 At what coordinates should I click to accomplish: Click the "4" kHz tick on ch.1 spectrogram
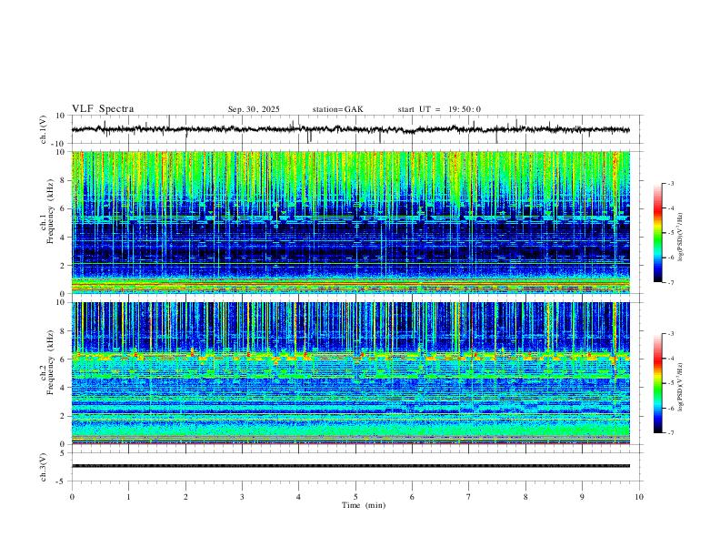pyautogui.click(x=64, y=238)
